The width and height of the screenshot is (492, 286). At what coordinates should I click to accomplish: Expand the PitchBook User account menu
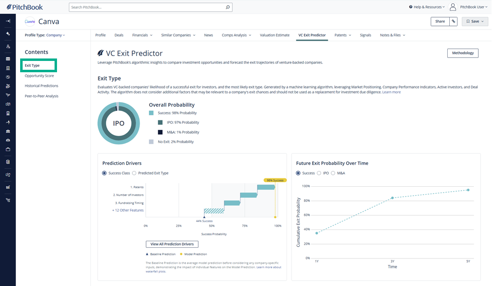[x=474, y=7]
